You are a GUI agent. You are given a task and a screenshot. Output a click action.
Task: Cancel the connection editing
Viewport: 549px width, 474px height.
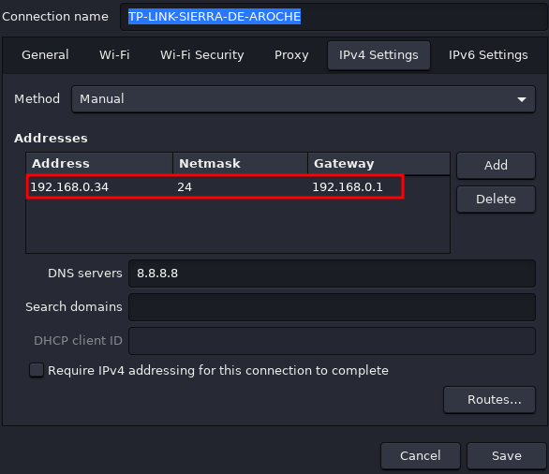tap(420, 456)
